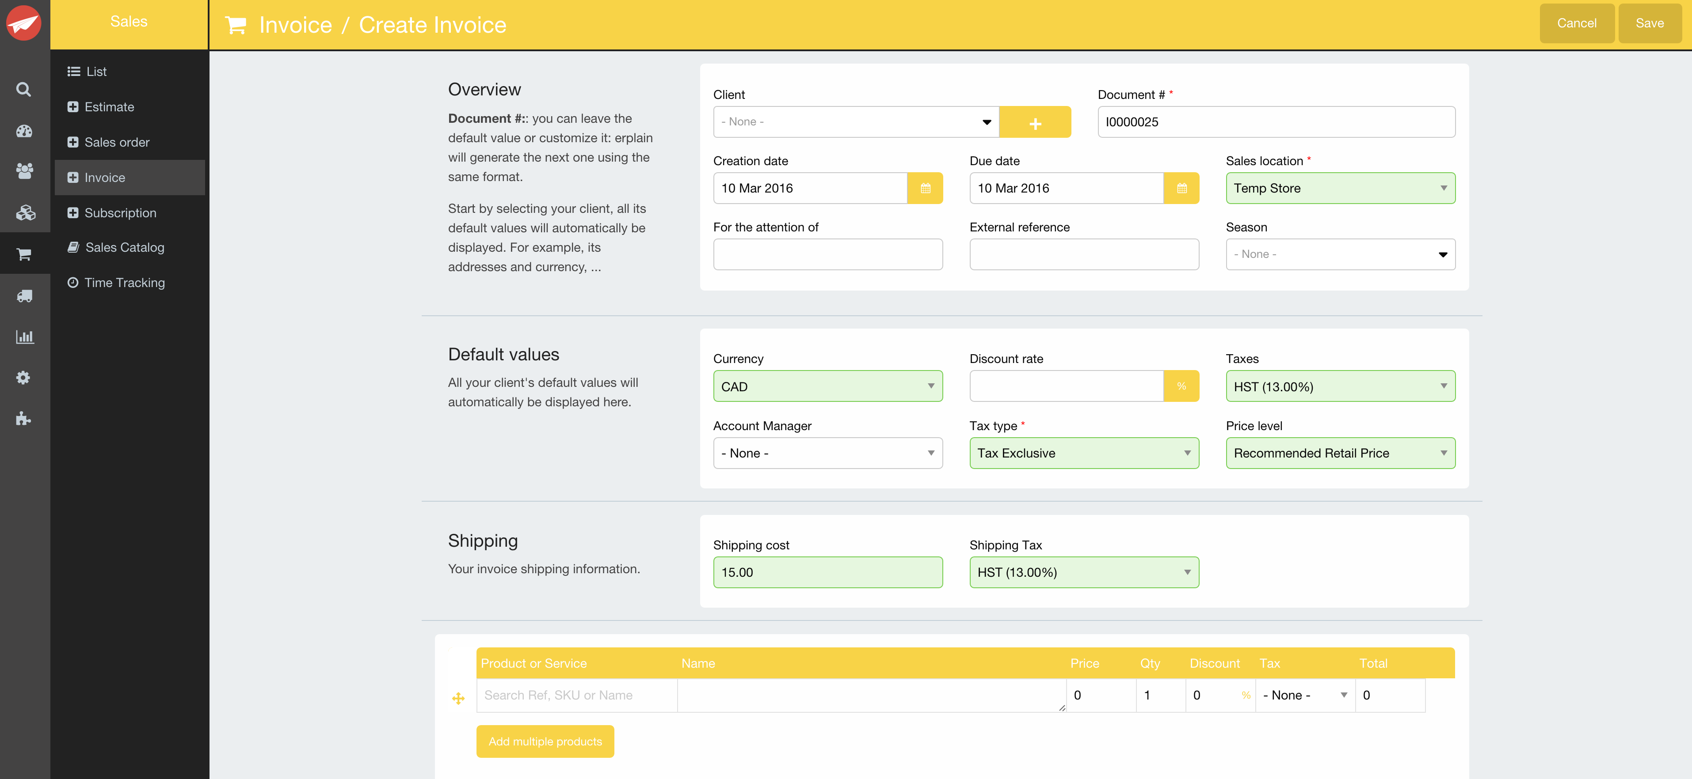Open Time Tracking in the Sales menu

[x=124, y=283]
